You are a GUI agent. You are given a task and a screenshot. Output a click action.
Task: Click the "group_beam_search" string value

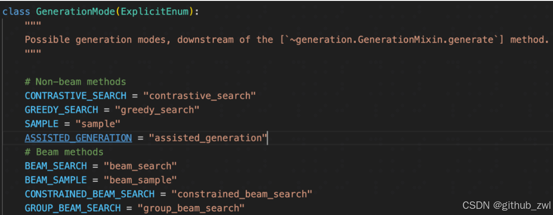[x=191, y=208]
